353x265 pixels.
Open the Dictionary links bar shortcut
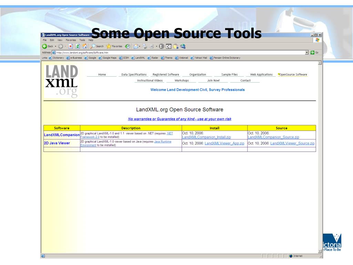coord(57,58)
